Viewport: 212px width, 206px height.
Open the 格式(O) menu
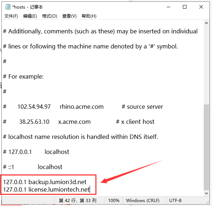click(x=49, y=16)
